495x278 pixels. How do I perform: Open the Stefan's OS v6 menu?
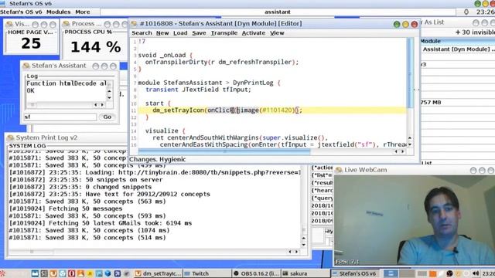tap(21, 12)
